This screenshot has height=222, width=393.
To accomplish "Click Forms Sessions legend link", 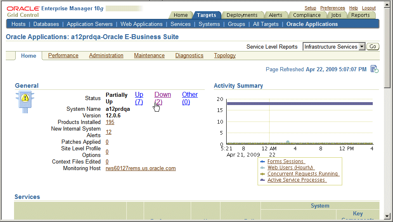I will [x=286, y=161].
